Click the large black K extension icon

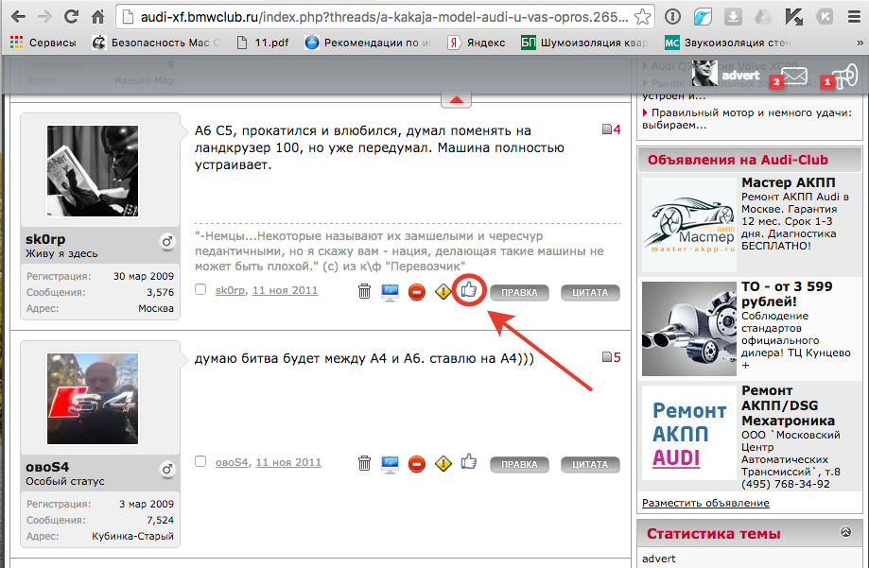pos(793,17)
